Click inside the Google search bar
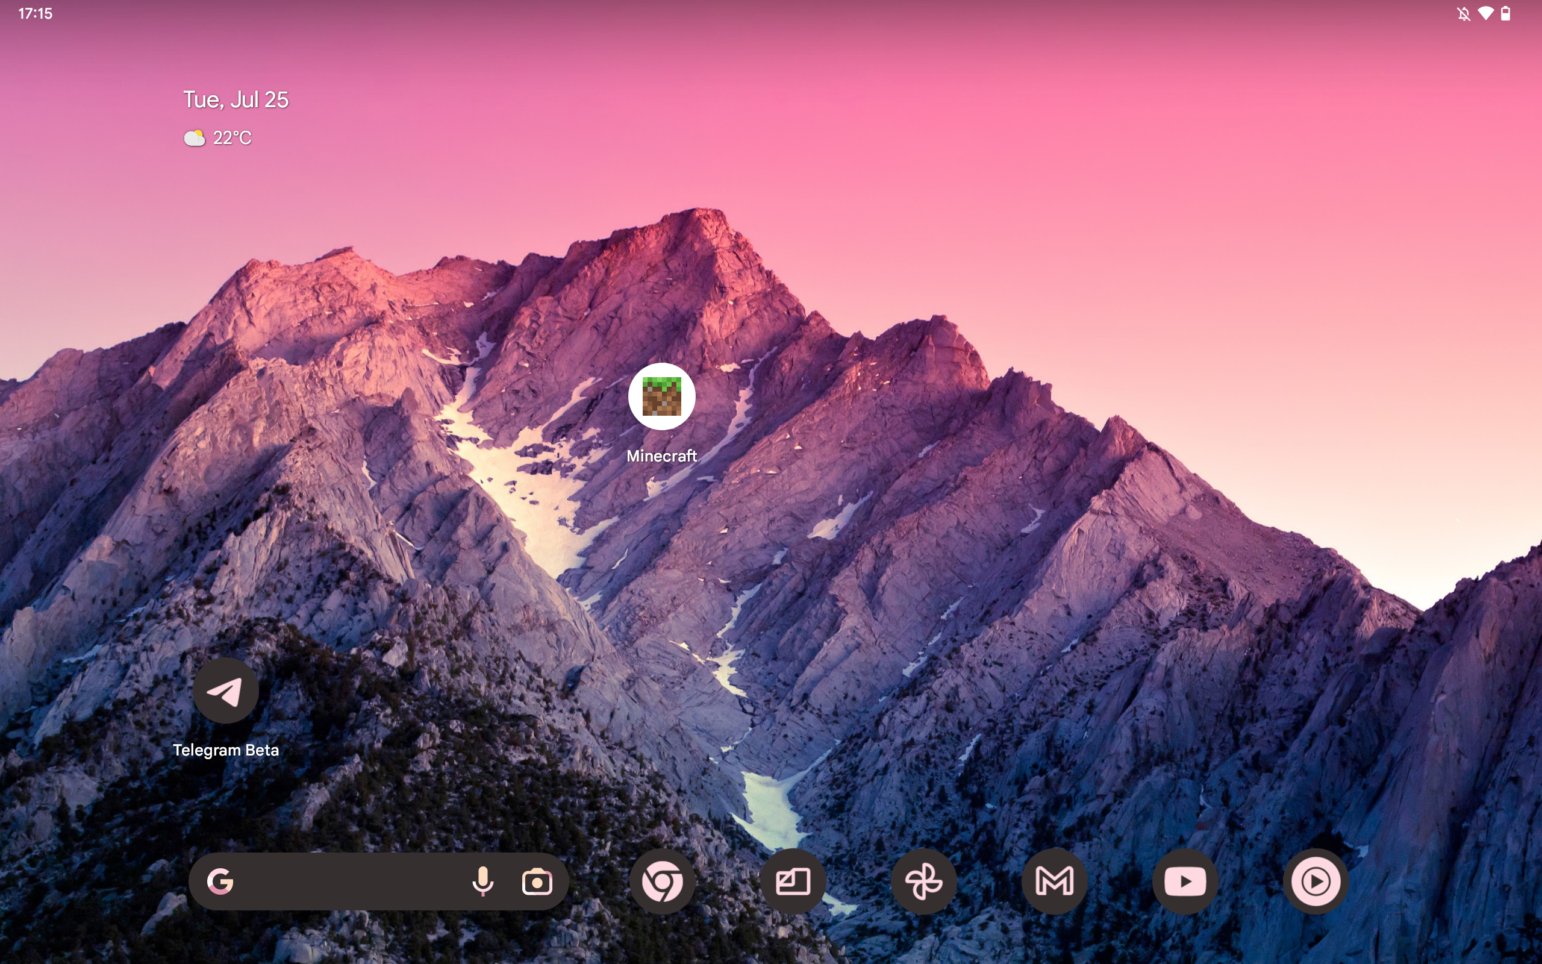This screenshot has height=964, width=1542. pos(351,881)
